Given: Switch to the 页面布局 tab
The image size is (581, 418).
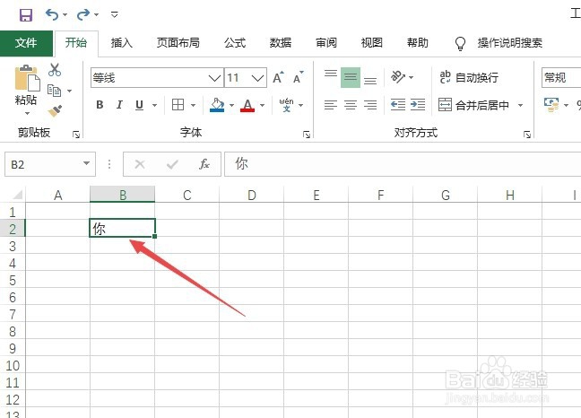Looking at the screenshot, I should 178,43.
